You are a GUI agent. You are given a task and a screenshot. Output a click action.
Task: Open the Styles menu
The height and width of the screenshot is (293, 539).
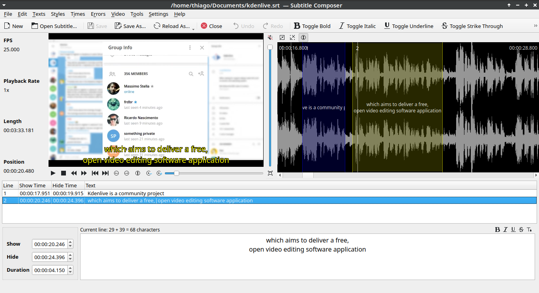click(x=58, y=14)
